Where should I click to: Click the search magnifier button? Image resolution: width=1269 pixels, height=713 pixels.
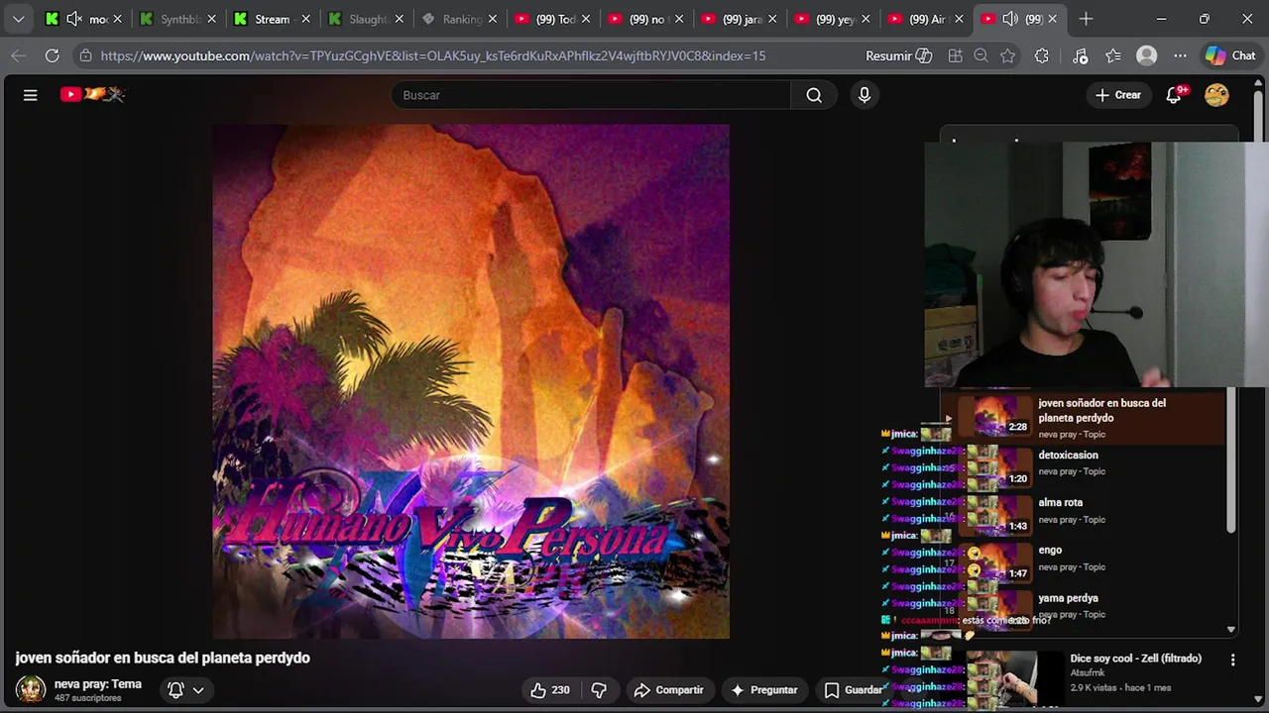pyautogui.click(x=814, y=95)
